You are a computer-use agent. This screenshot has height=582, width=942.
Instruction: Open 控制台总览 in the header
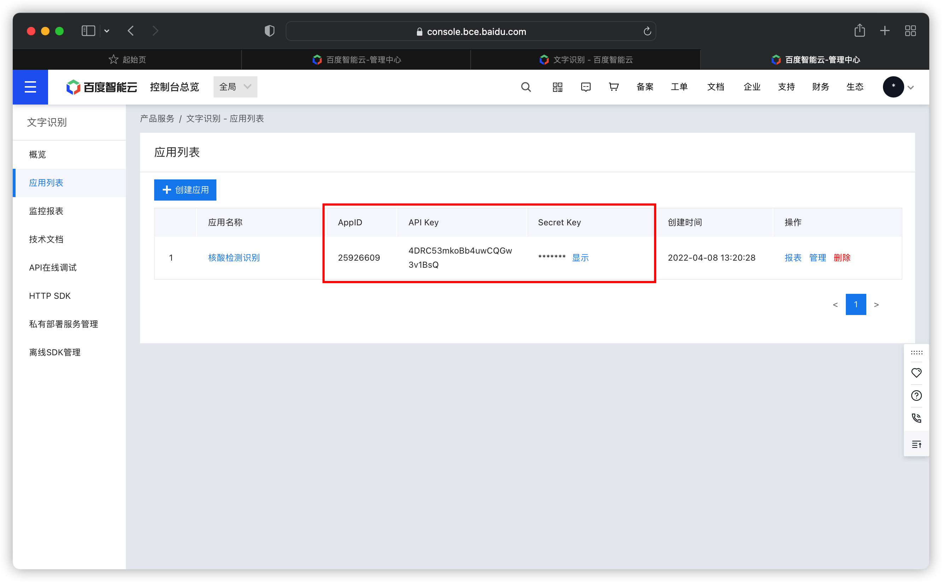click(x=174, y=87)
